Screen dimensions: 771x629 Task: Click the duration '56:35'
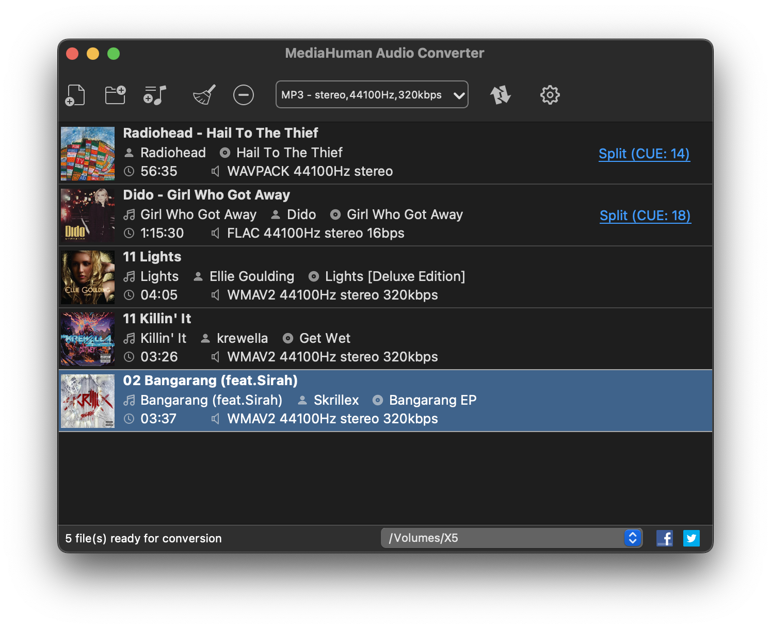[x=158, y=171]
